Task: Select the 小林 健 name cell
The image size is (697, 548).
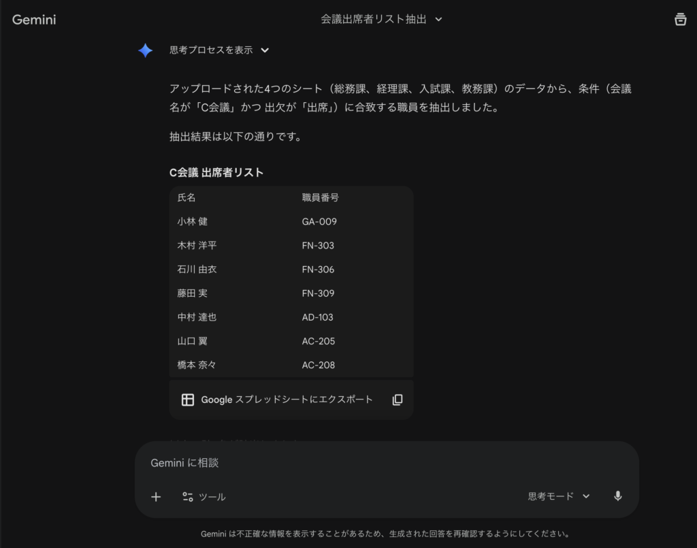Action: click(x=193, y=222)
